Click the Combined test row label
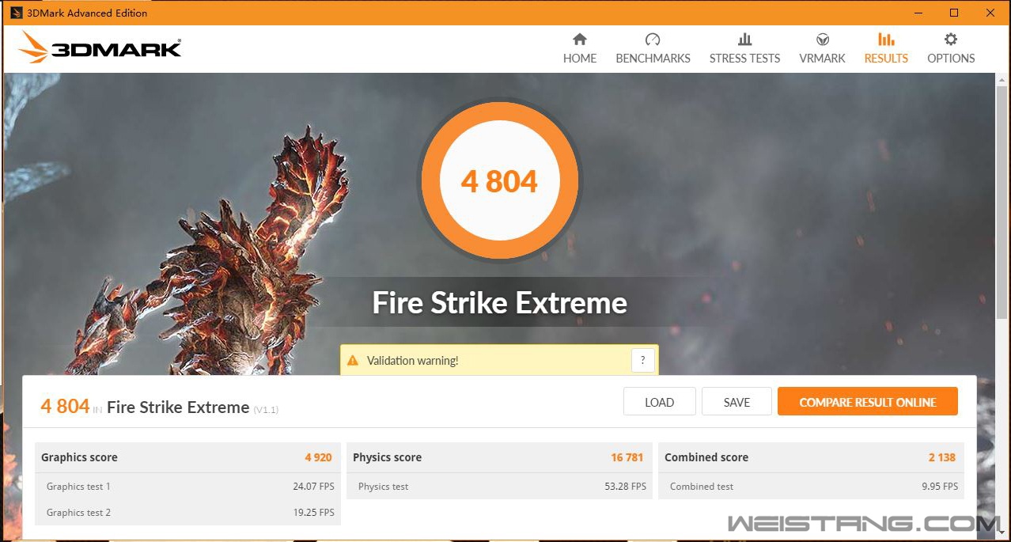 click(701, 487)
